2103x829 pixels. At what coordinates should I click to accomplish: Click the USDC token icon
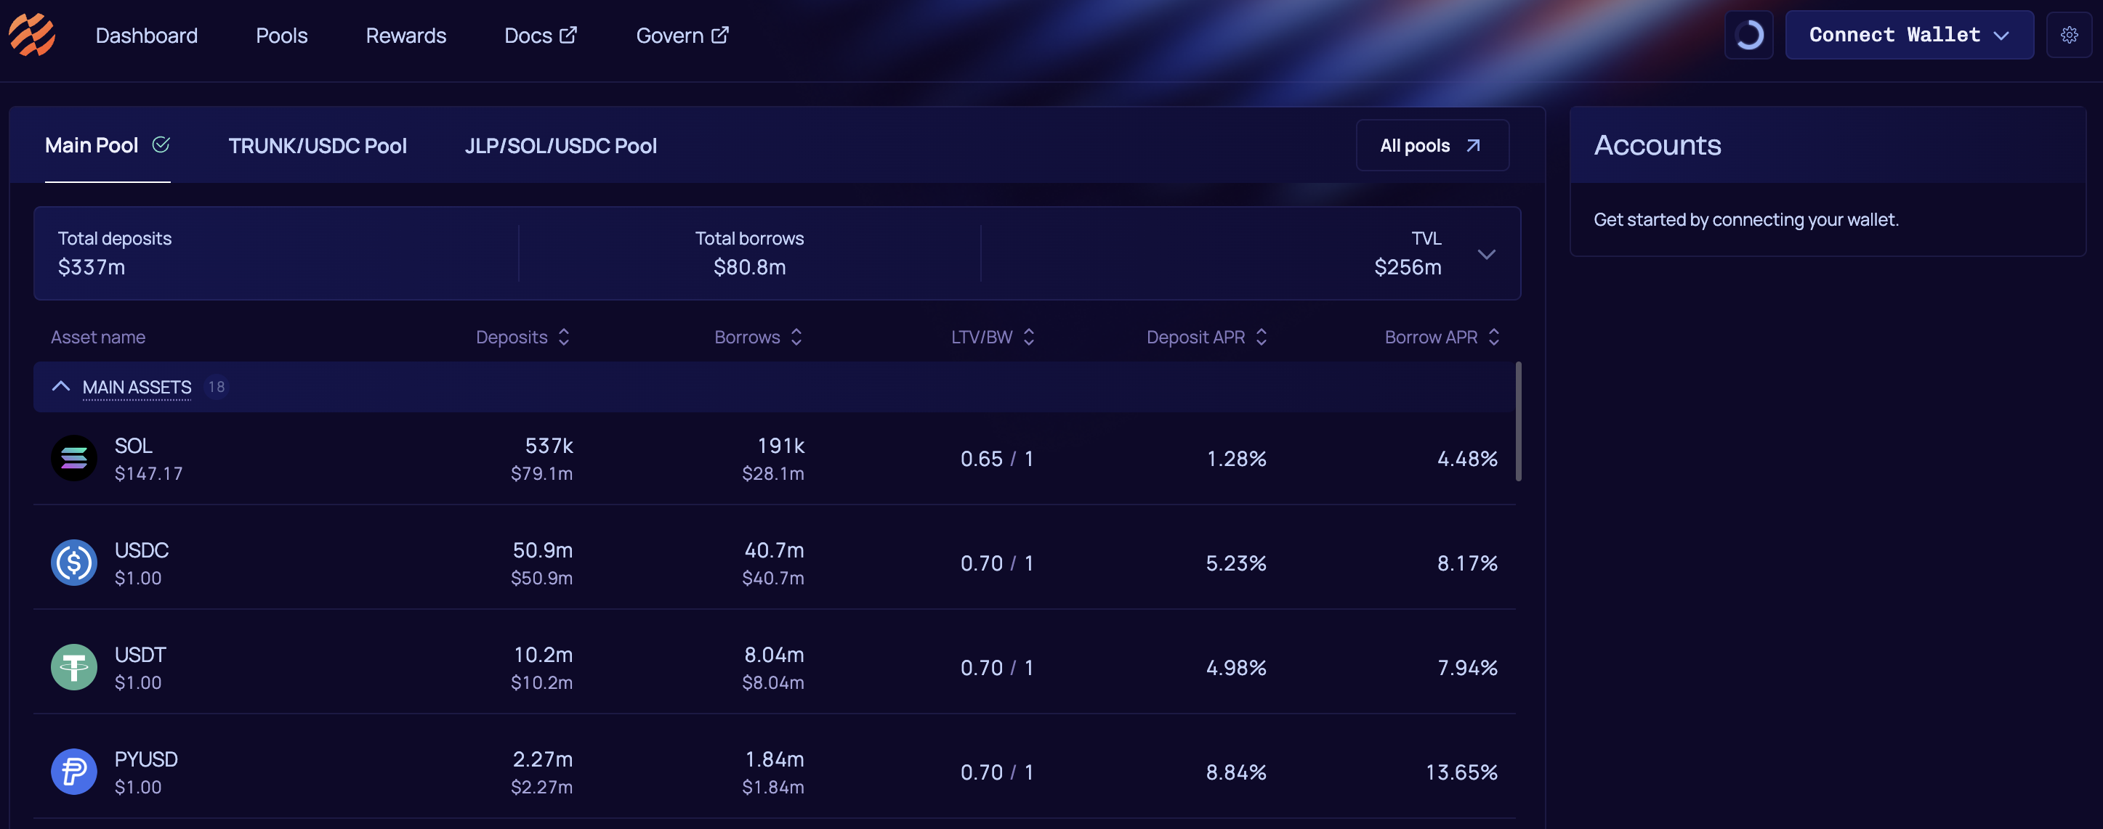pyautogui.click(x=74, y=563)
